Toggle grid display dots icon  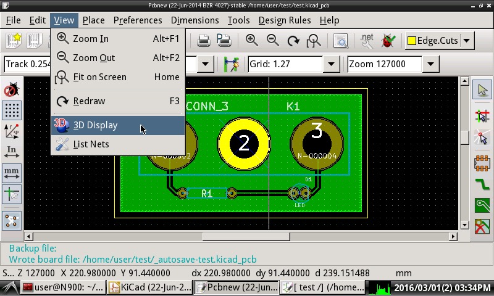point(12,110)
